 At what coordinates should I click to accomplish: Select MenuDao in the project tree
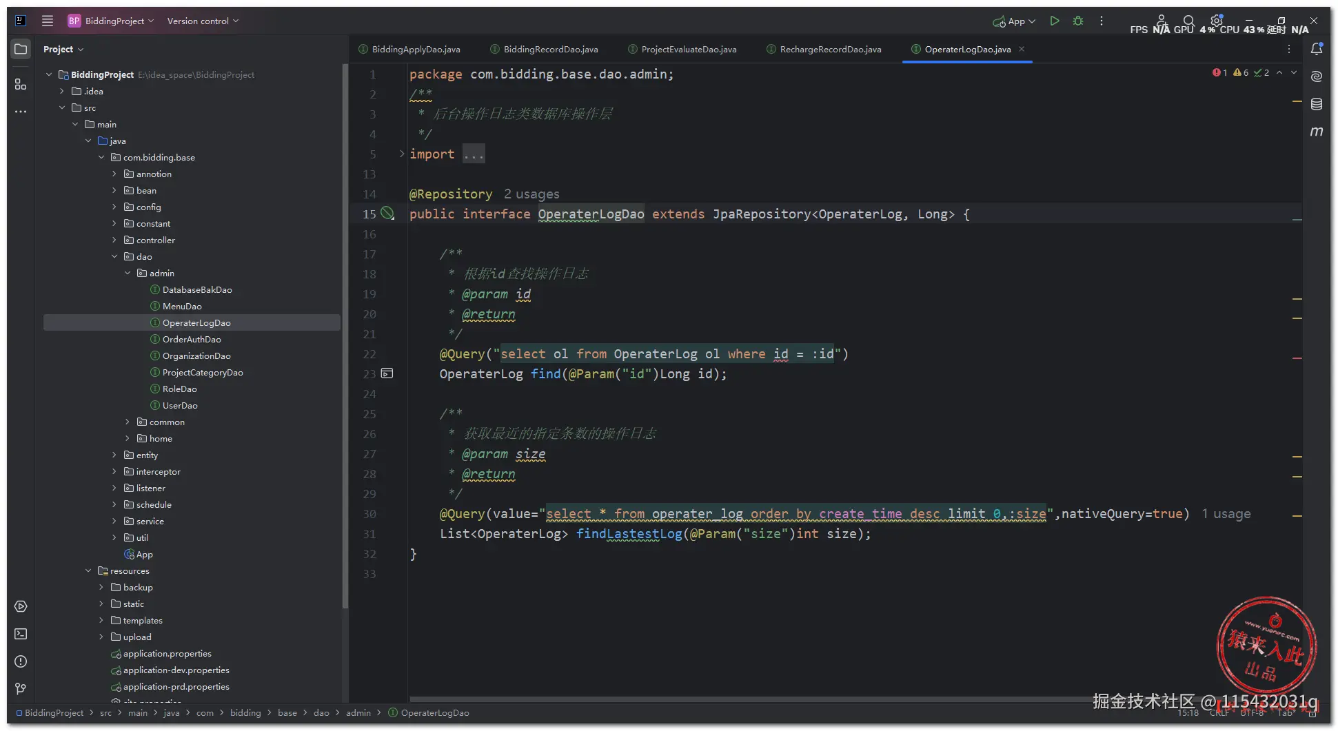tap(182, 306)
